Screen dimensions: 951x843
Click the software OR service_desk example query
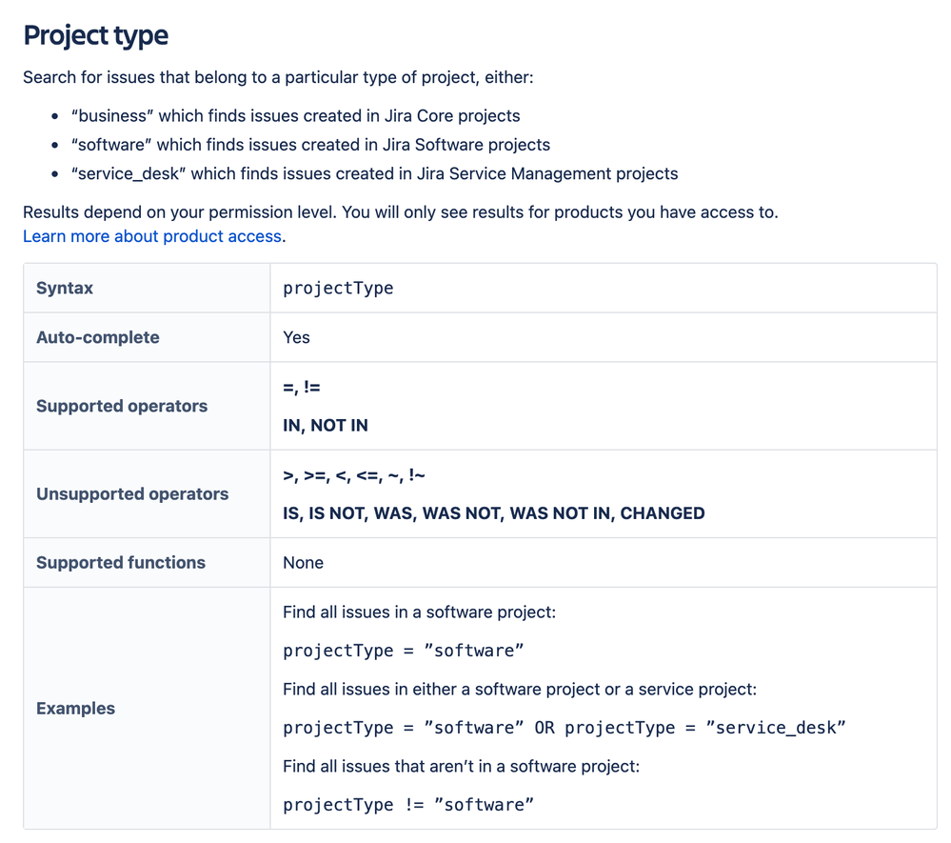point(565,728)
